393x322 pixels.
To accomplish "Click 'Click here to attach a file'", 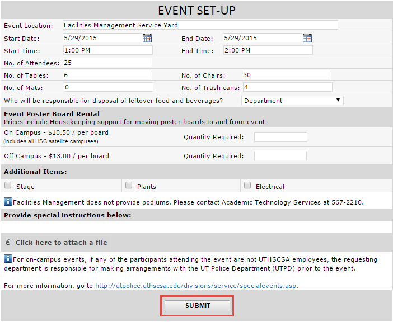I will pos(61,243).
